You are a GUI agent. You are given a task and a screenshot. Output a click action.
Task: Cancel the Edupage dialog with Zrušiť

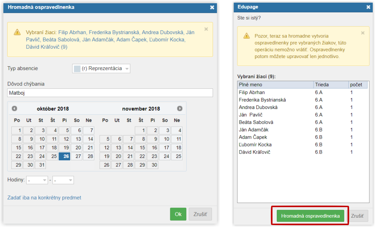coord(357,216)
